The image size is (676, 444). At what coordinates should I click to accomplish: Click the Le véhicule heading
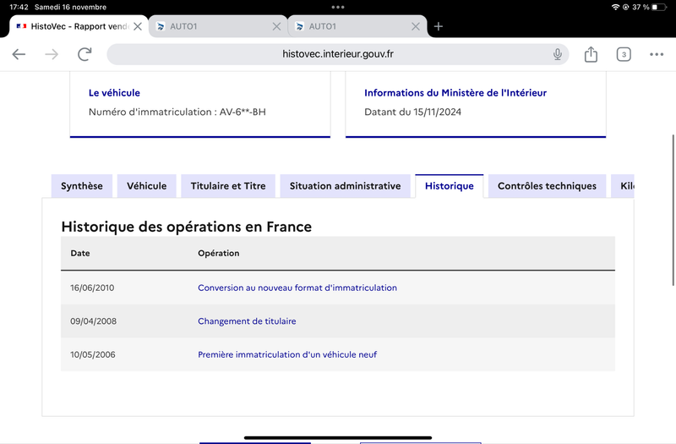(114, 93)
